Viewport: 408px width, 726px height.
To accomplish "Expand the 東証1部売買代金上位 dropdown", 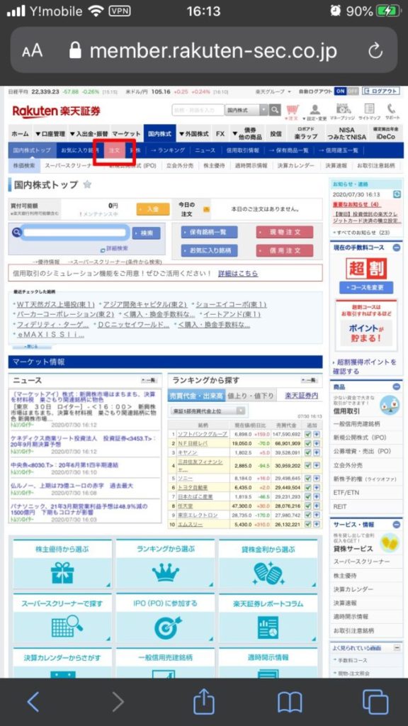I will [208, 411].
